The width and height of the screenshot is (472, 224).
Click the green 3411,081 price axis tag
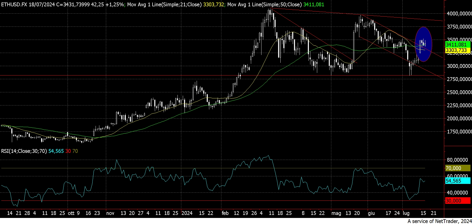458,45
